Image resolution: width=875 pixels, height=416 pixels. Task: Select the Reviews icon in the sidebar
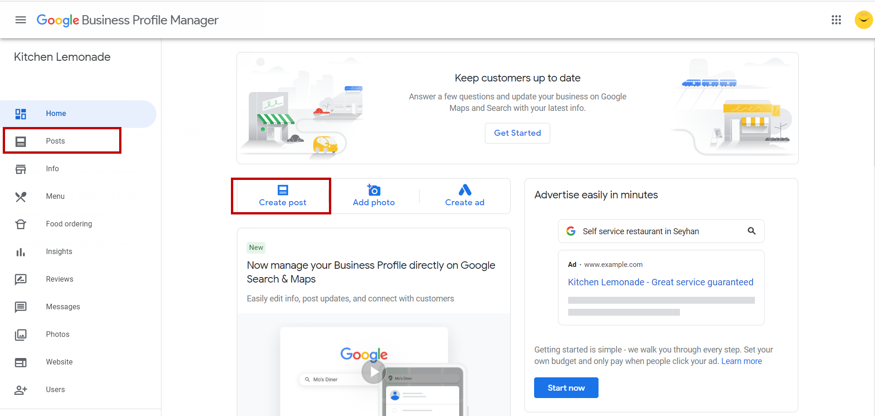point(21,279)
